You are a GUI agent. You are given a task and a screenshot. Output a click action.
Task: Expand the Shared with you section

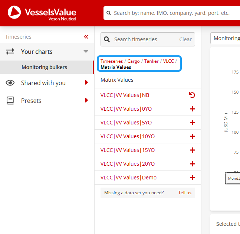point(86,83)
